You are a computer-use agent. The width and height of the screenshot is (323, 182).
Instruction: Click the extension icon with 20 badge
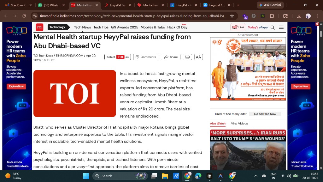pyautogui.click(x=245, y=16)
